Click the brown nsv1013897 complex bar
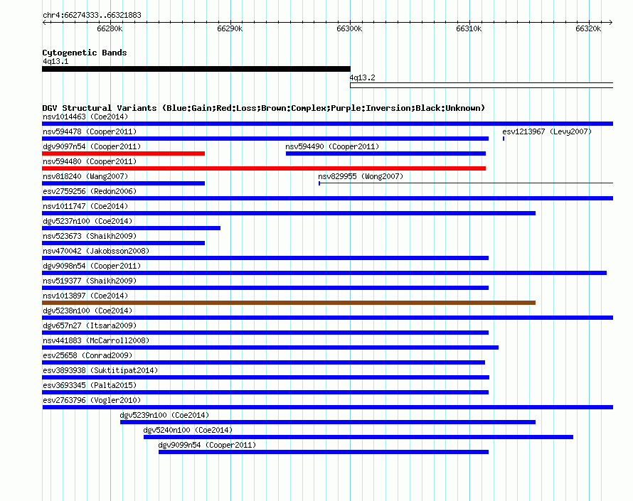Screen dimensions: 633x501 pos(289,303)
